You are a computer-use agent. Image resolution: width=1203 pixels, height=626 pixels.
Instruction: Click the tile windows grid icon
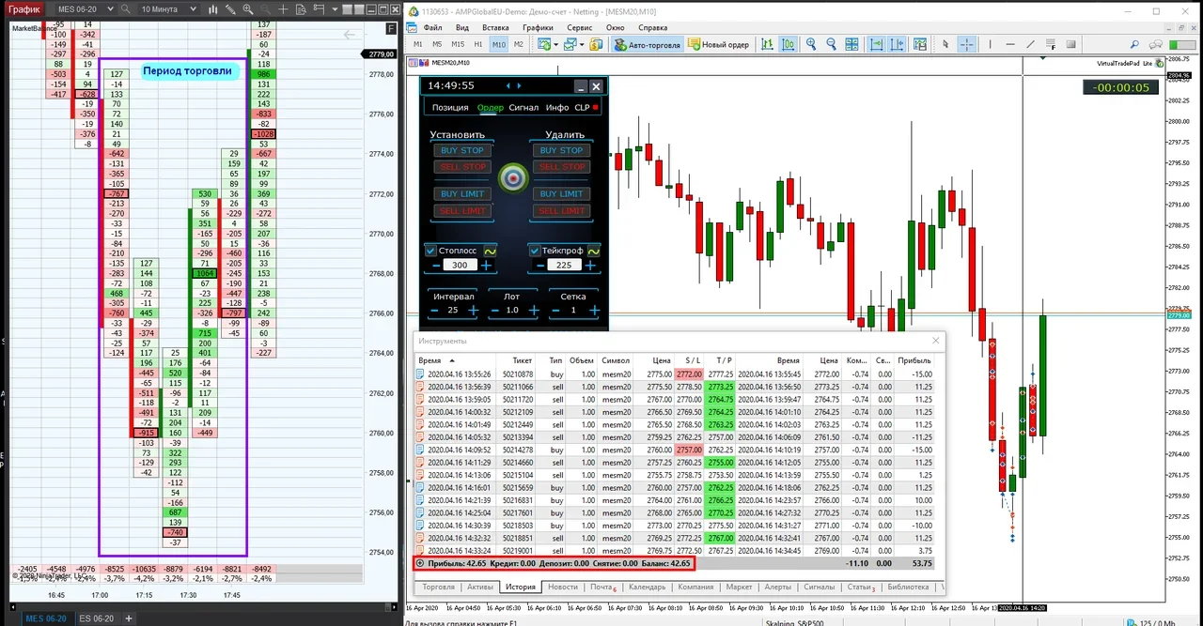click(x=852, y=44)
